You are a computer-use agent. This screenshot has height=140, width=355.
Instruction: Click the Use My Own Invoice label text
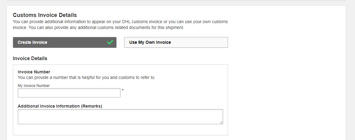[x=150, y=43]
